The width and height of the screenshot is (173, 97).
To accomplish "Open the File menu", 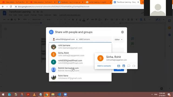I will (x=10, y=15).
